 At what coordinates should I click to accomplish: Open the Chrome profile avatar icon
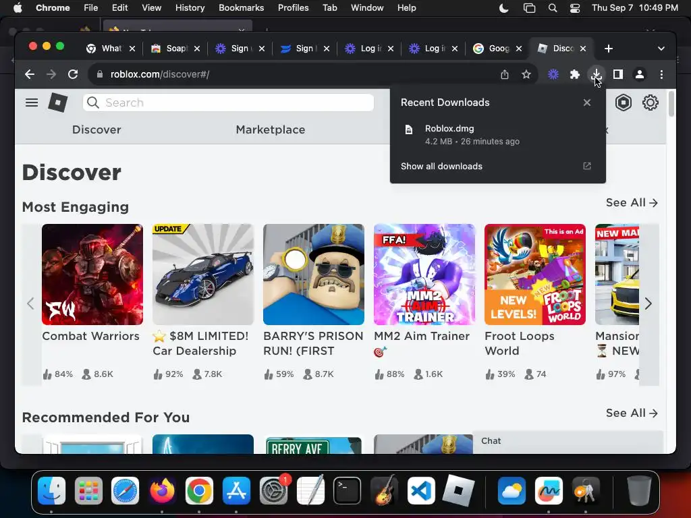click(x=640, y=74)
